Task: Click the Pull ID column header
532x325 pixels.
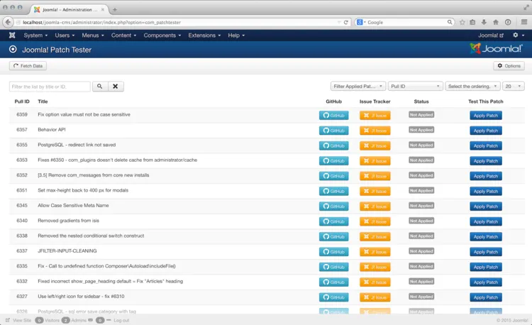Action: point(22,101)
